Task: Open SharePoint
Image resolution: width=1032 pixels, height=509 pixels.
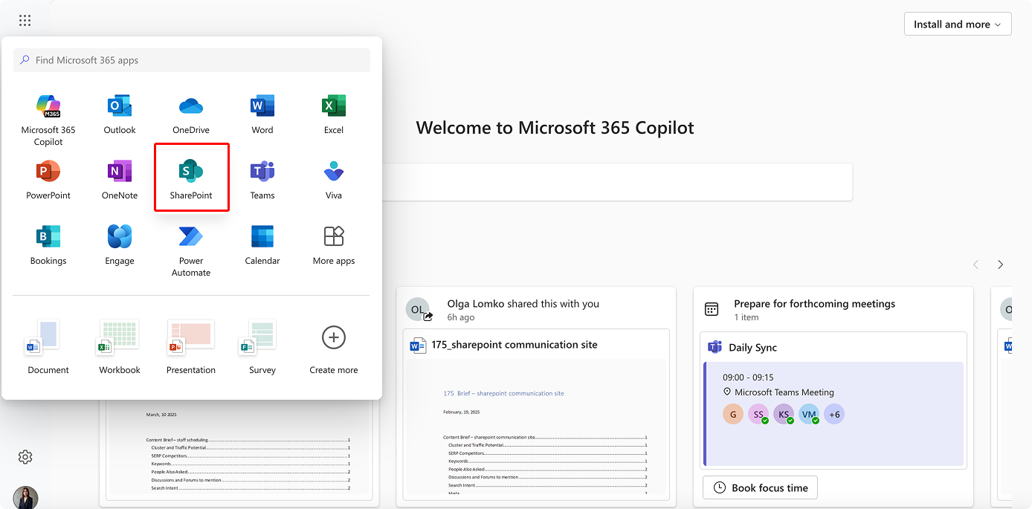Action: coord(190,177)
